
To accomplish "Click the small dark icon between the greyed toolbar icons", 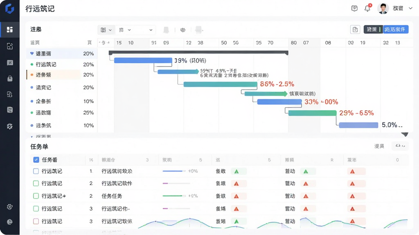I will click(x=183, y=30).
